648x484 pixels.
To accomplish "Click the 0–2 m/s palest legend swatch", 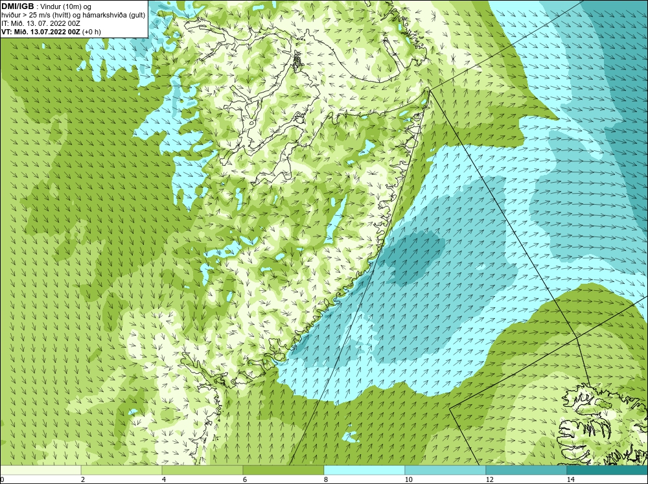I will [40, 470].
